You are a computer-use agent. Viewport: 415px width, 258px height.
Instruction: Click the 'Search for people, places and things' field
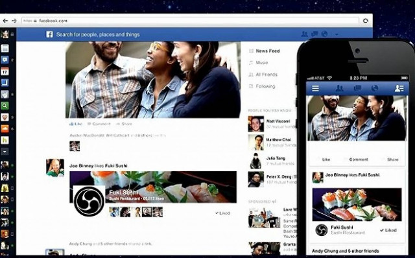pyautogui.click(x=98, y=34)
